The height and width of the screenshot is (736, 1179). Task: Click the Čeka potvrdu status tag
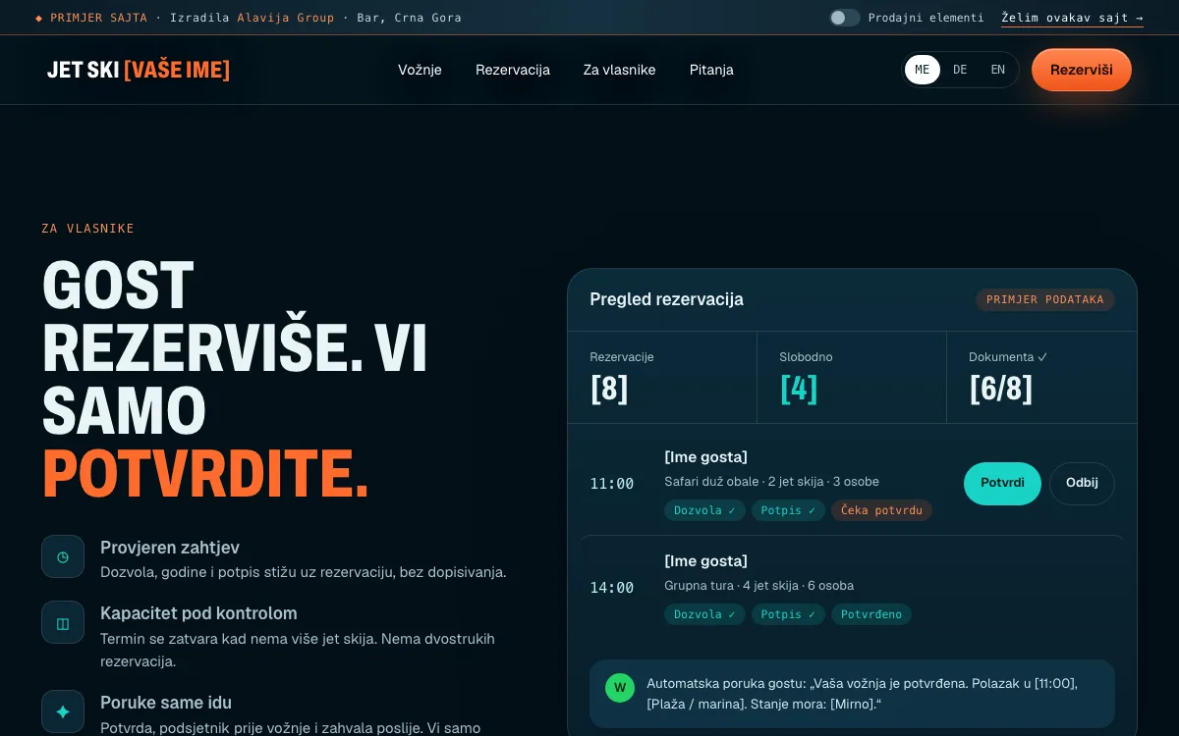click(x=881, y=510)
